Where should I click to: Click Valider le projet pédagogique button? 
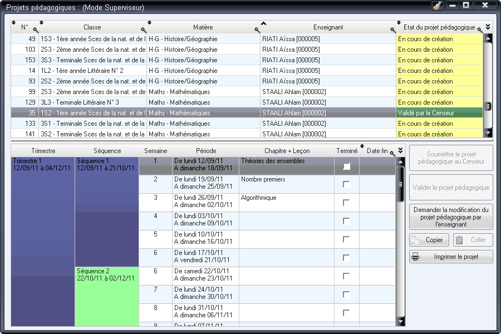point(451,187)
